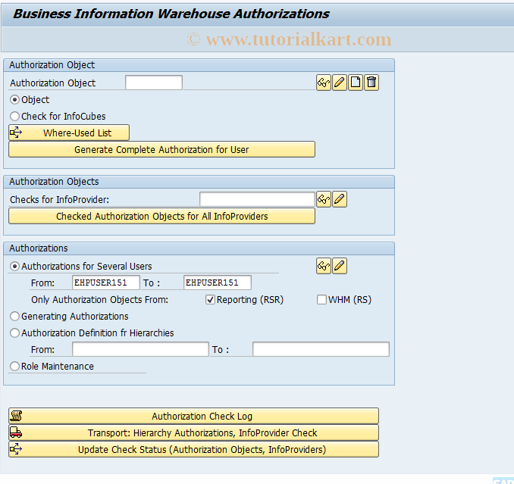Select Generating Authorizations radio button
514x484 pixels.
pos(14,317)
